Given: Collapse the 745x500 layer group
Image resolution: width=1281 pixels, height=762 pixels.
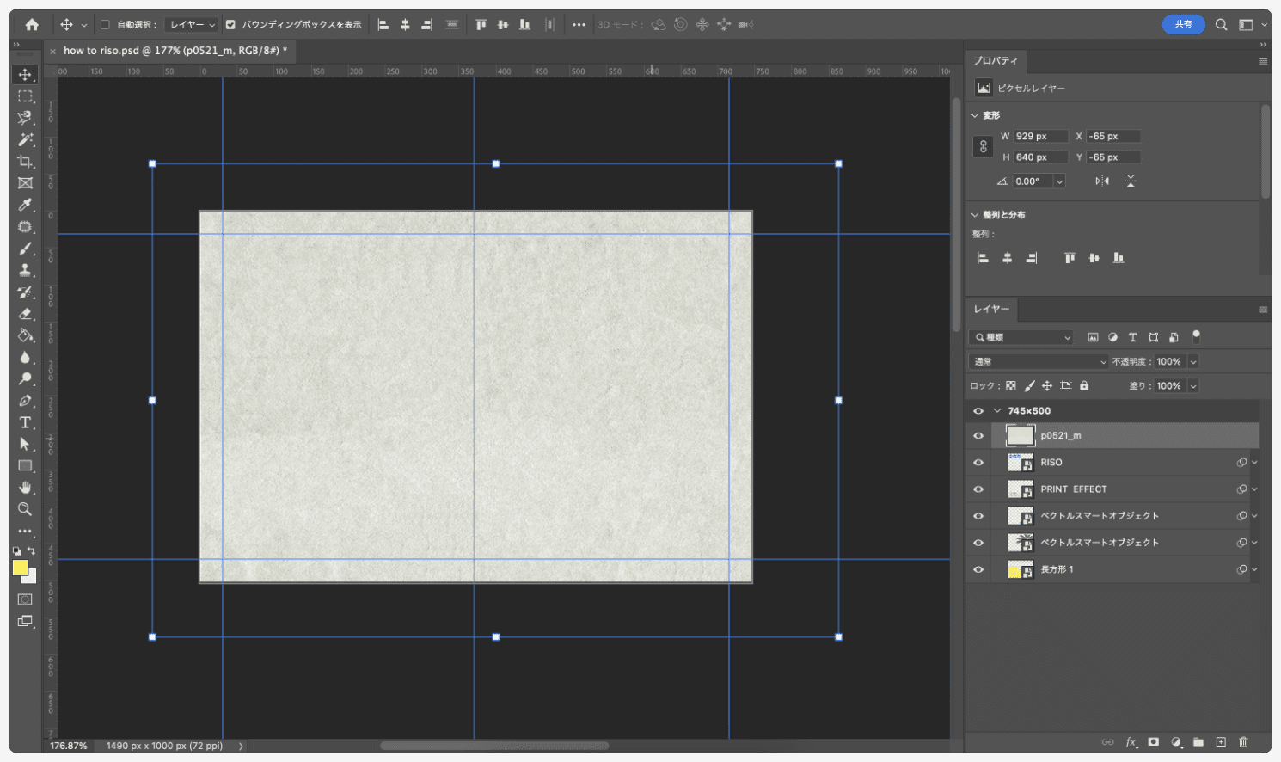Looking at the screenshot, I should tap(997, 411).
